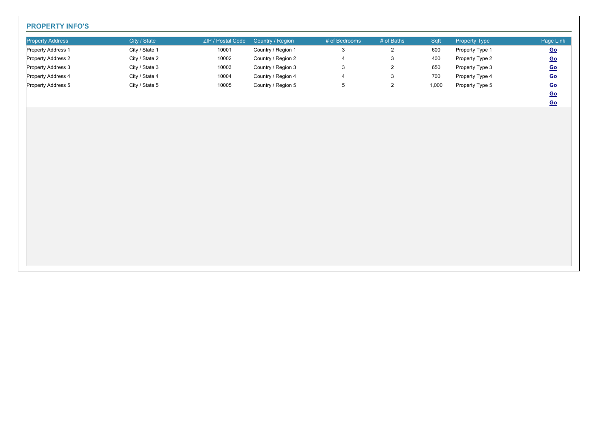Image resolution: width=598 pixels, height=423 pixels.
Task: Select the Property Type 5 cell
Action: pos(474,85)
